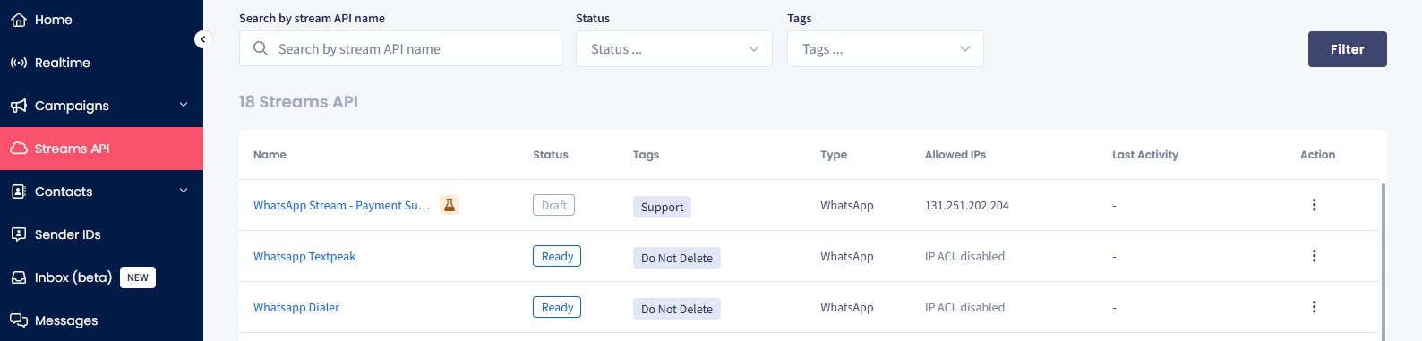Click the Contacts address book icon

click(x=18, y=192)
